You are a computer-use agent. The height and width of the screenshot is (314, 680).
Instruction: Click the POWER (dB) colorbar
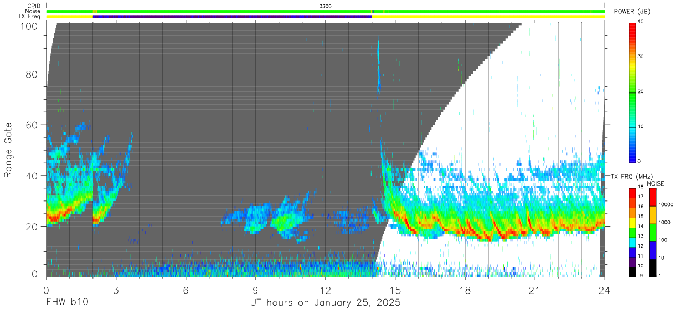(x=633, y=92)
